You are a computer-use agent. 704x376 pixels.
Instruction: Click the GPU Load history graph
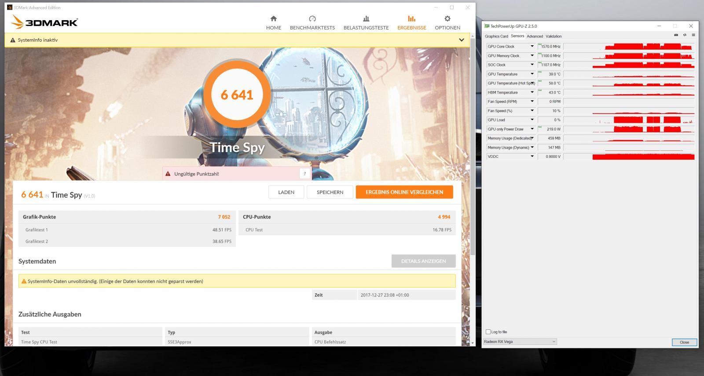pos(629,120)
